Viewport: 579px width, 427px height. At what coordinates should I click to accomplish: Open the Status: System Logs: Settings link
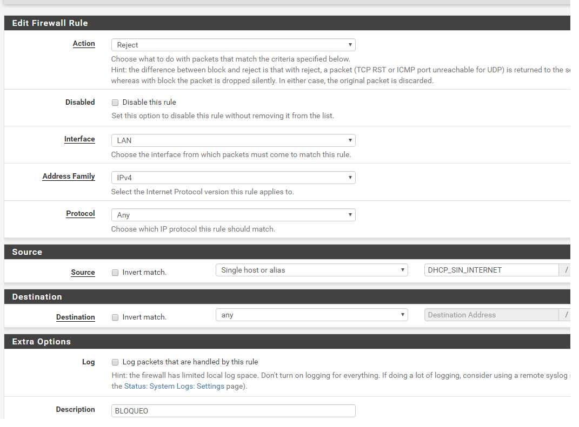click(x=174, y=386)
